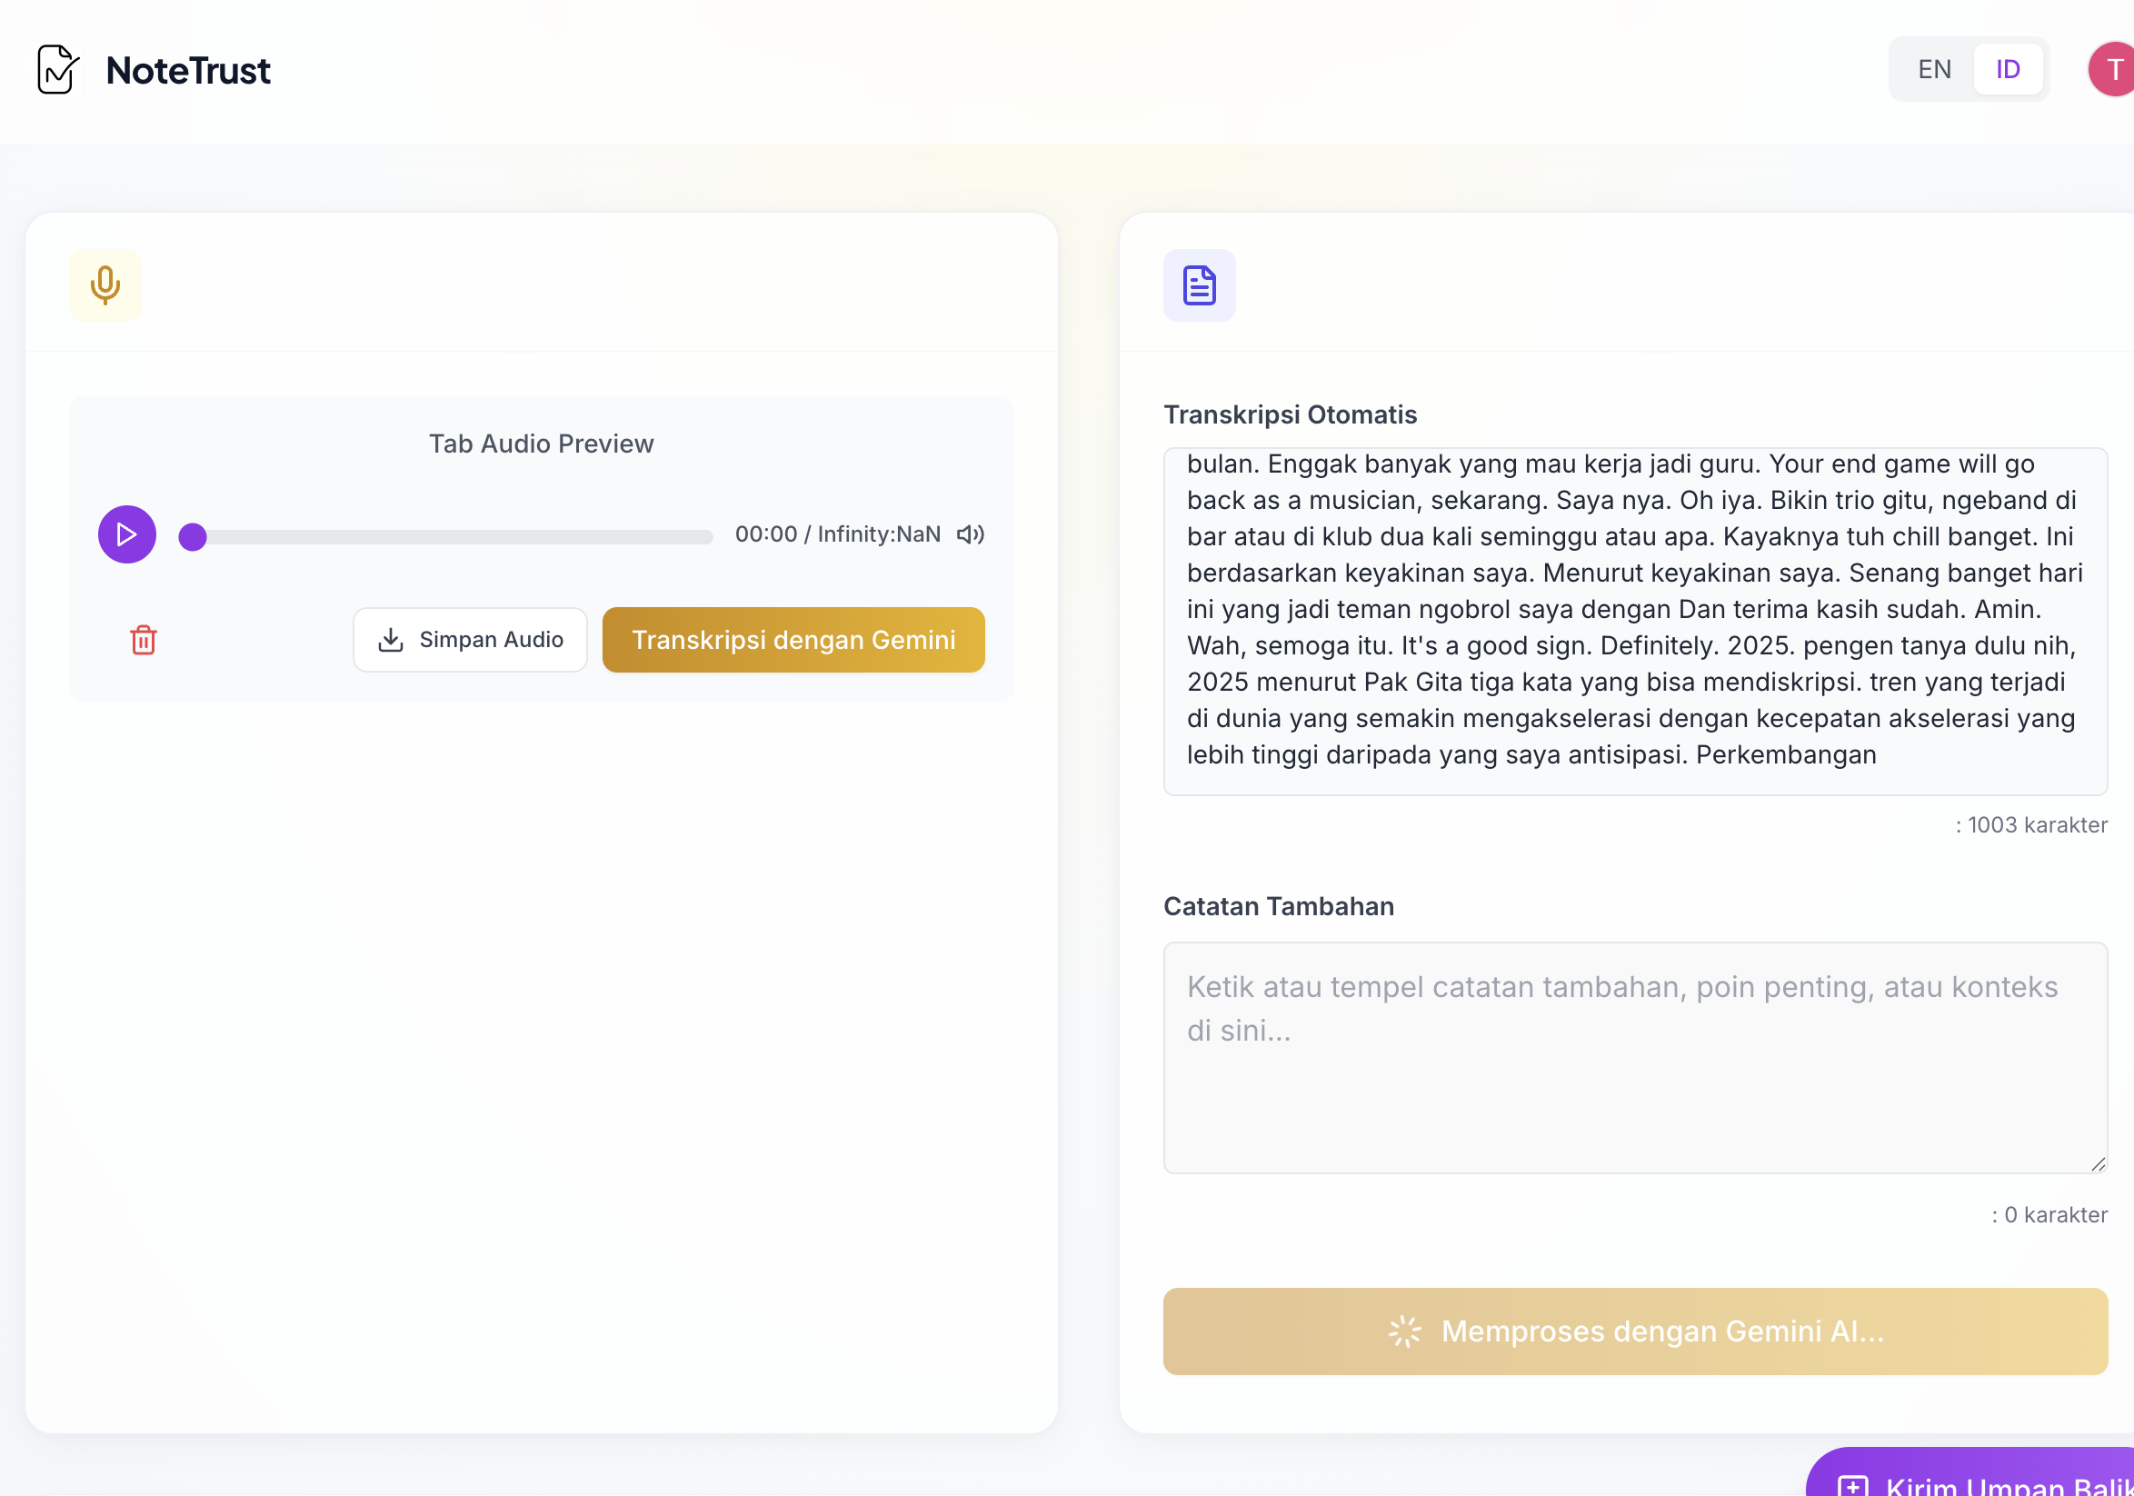Click the spinning loader icon in the processing button
Screen dimensions: 2134x1496
click(x=1403, y=1331)
